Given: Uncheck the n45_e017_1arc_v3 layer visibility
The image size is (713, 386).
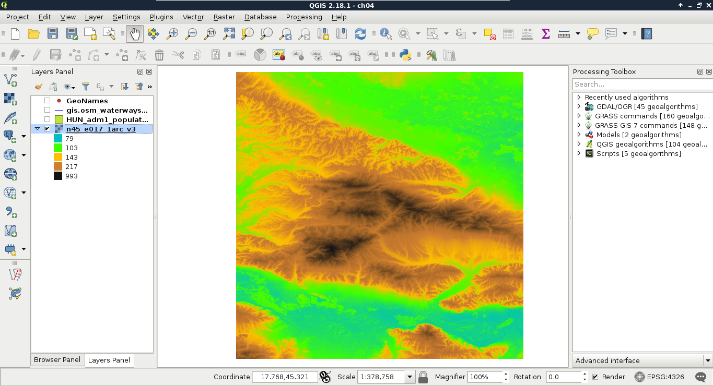Looking at the screenshot, I should coord(47,129).
